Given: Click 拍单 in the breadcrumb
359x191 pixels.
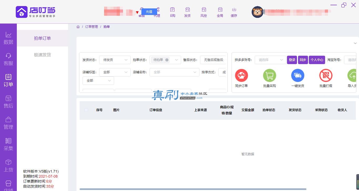Looking at the screenshot, I should [x=107, y=27].
